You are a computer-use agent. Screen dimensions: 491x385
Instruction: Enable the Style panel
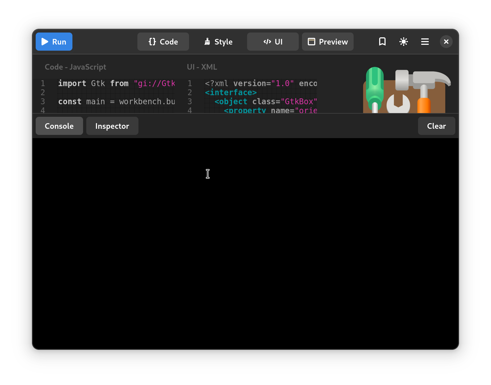[218, 42]
